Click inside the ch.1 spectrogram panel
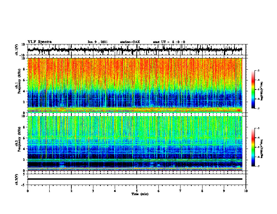 135,85
